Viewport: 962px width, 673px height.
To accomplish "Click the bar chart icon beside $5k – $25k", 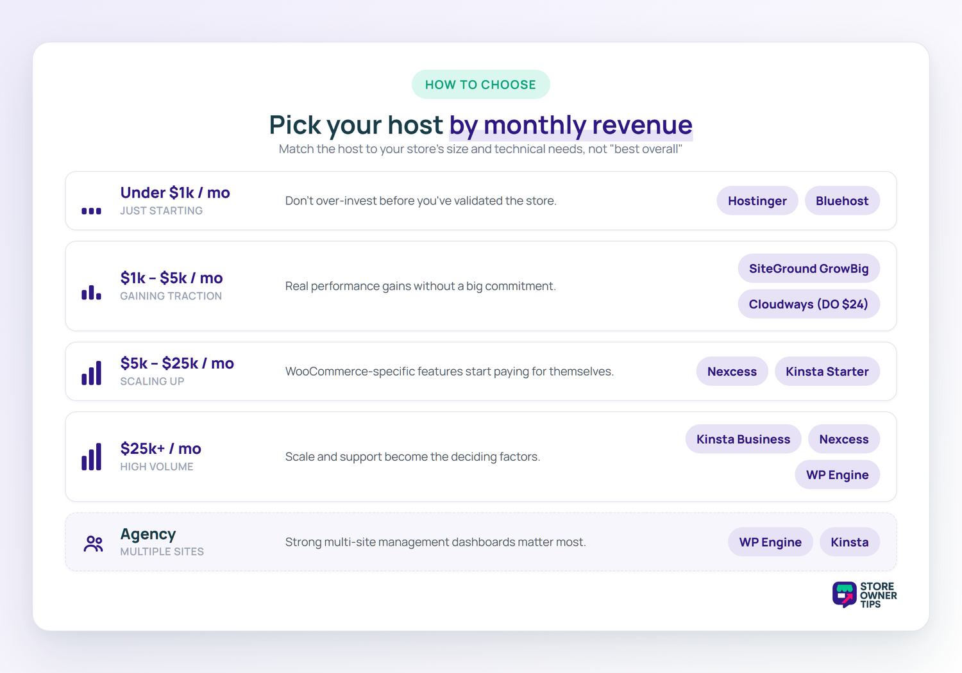I will tap(91, 373).
